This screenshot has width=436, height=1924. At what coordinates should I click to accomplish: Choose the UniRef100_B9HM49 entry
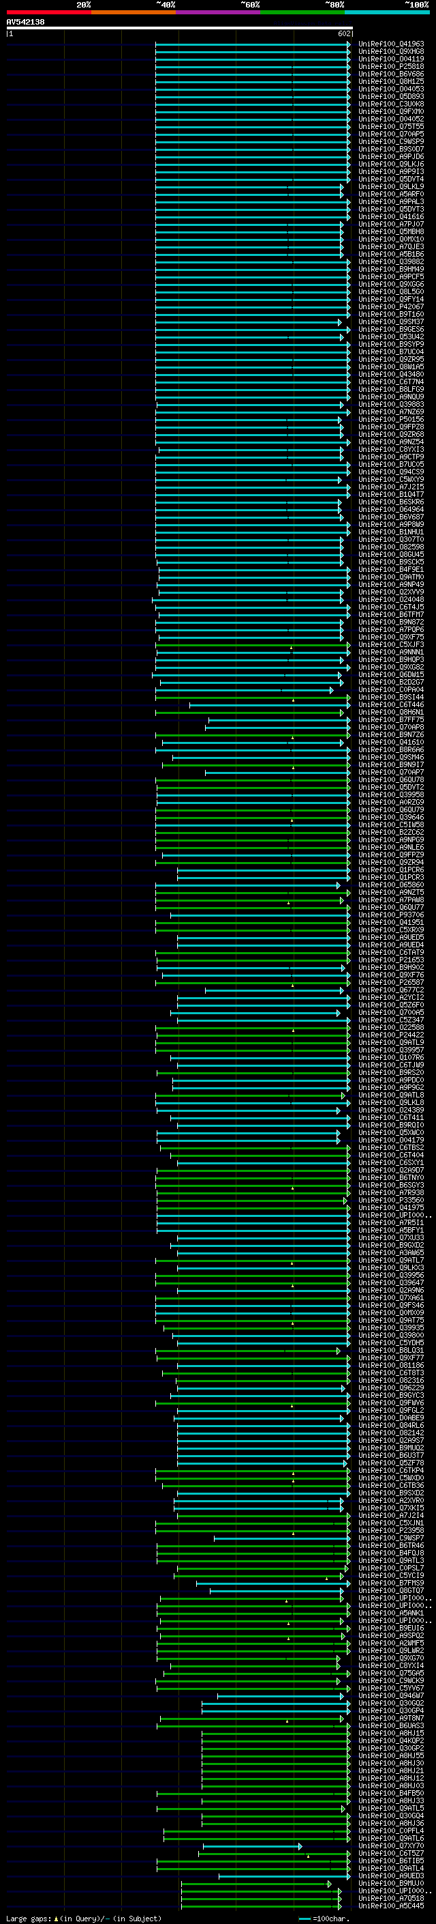coord(391,269)
